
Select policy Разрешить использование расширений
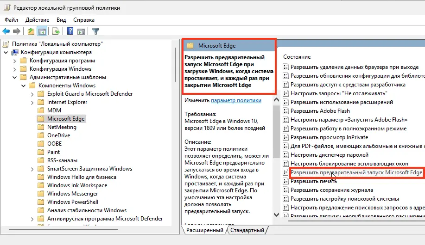tap(342, 102)
